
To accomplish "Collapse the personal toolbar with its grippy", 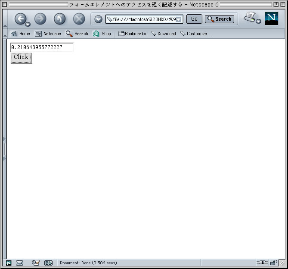I will (5, 34).
